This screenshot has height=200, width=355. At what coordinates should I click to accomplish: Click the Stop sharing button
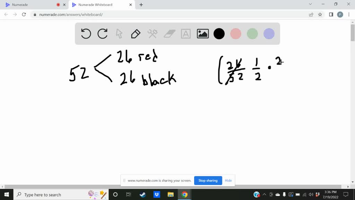208,180
